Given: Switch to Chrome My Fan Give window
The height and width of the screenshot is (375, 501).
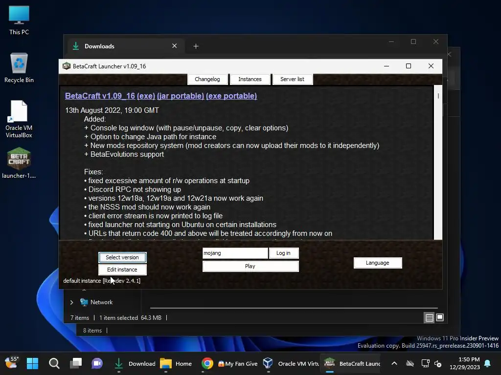Looking at the screenshot, I should coord(229,363).
